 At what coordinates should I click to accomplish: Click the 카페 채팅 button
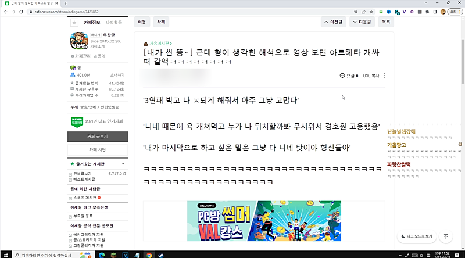pyautogui.click(x=98, y=150)
